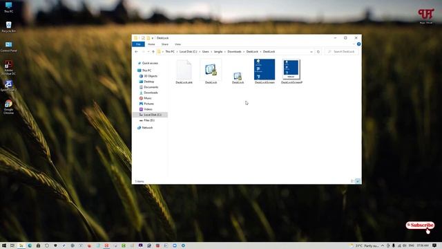Screen dimensions: 442x249
Task: Expand chevron after Users in address bar
Action: 211,52
